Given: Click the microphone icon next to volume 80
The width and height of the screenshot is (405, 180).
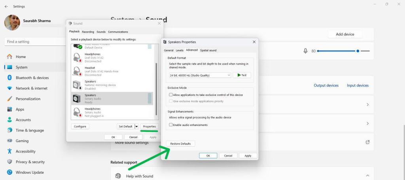Looking at the screenshot, I should coord(305,51).
